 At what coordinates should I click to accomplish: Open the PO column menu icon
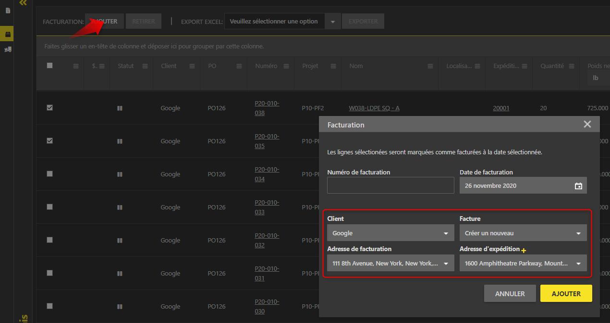click(239, 66)
